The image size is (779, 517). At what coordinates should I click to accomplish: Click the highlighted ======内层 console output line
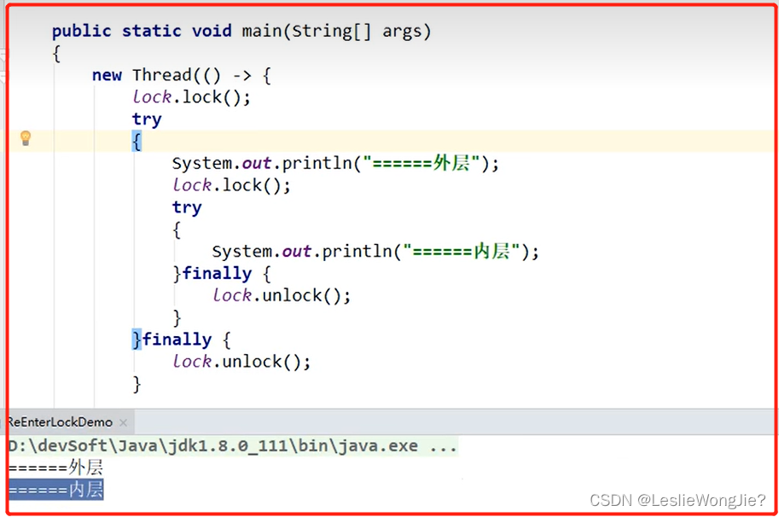56,490
